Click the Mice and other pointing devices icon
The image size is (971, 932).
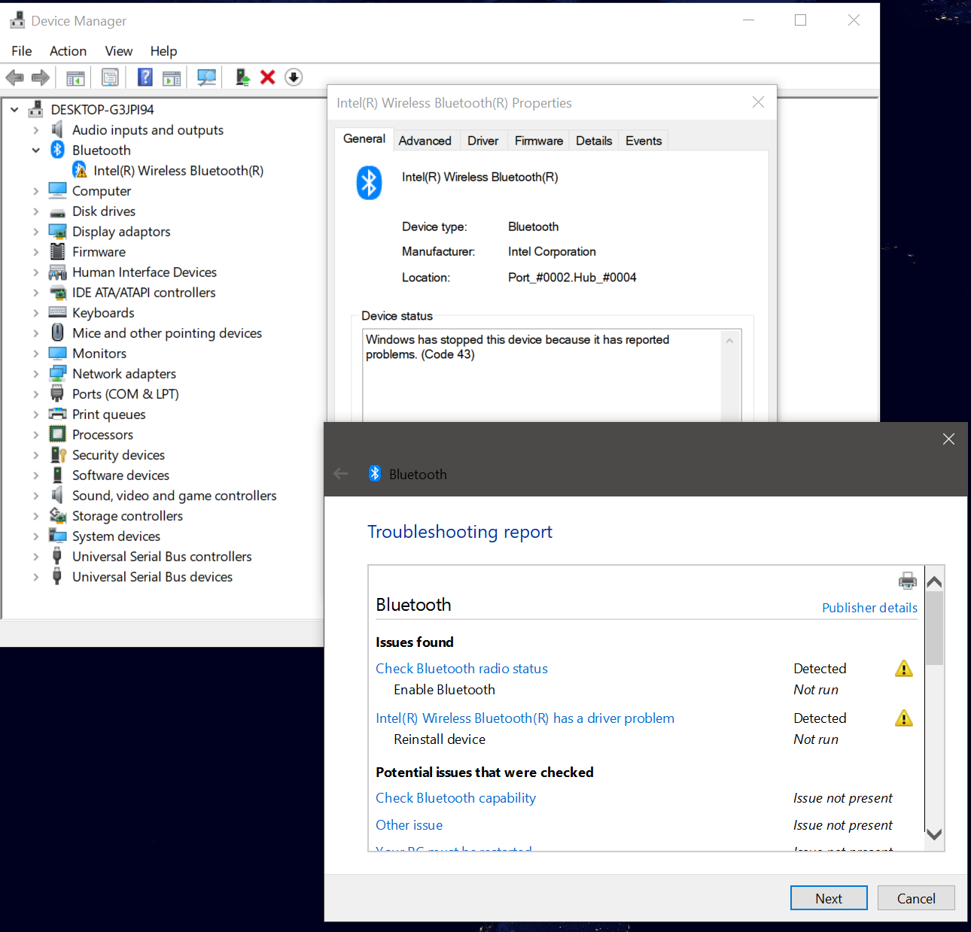pos(57,332)
